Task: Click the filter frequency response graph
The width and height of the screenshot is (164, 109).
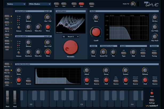Action: pyautogui.click(x=127, y=27)
